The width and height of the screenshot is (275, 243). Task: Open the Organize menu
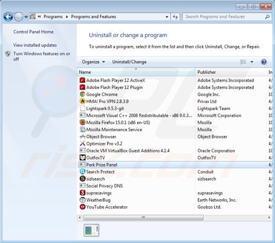coord(93,62)
